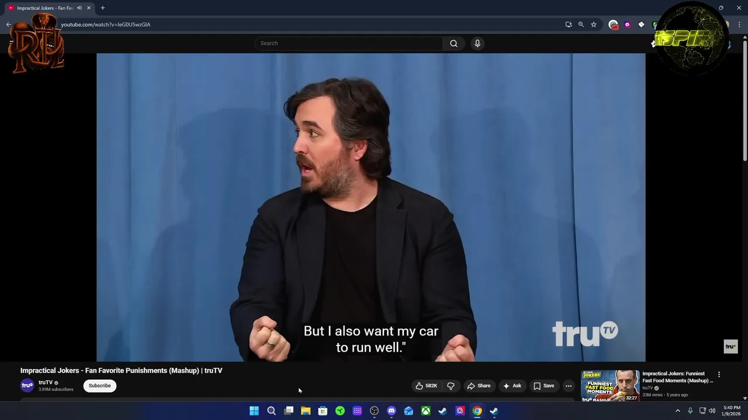
Task: Open the pink-purple app icon on taskbar
Action: click(x=460, y=411)
